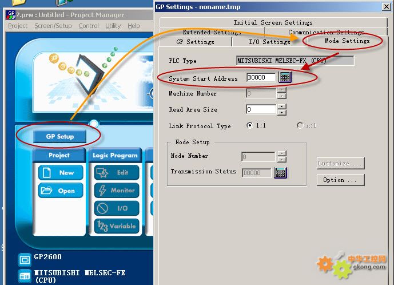Click the Option... button
Screen dimensions: 394x285
click(340, 180)
